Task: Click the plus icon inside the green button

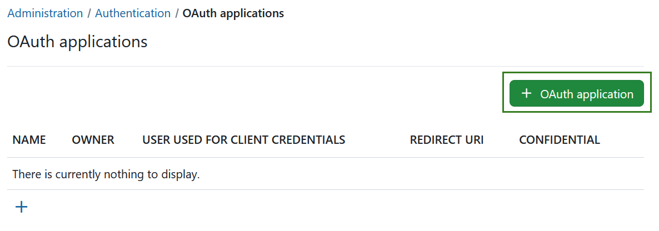Action: 527,94
